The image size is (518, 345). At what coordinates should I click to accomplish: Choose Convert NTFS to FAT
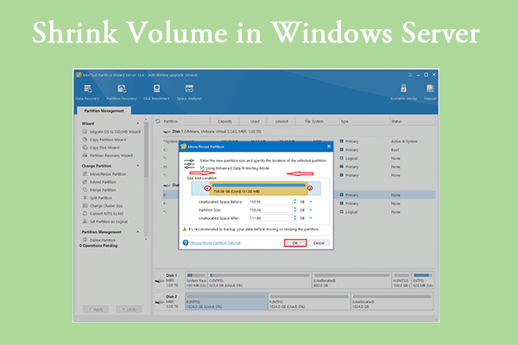[x=103, y=214]
